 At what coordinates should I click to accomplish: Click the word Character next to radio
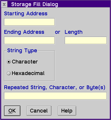(25, 62)
